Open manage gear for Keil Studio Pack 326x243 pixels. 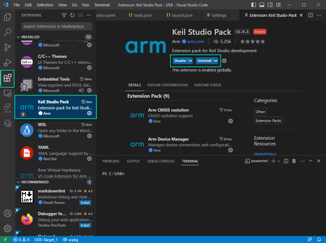89,113
